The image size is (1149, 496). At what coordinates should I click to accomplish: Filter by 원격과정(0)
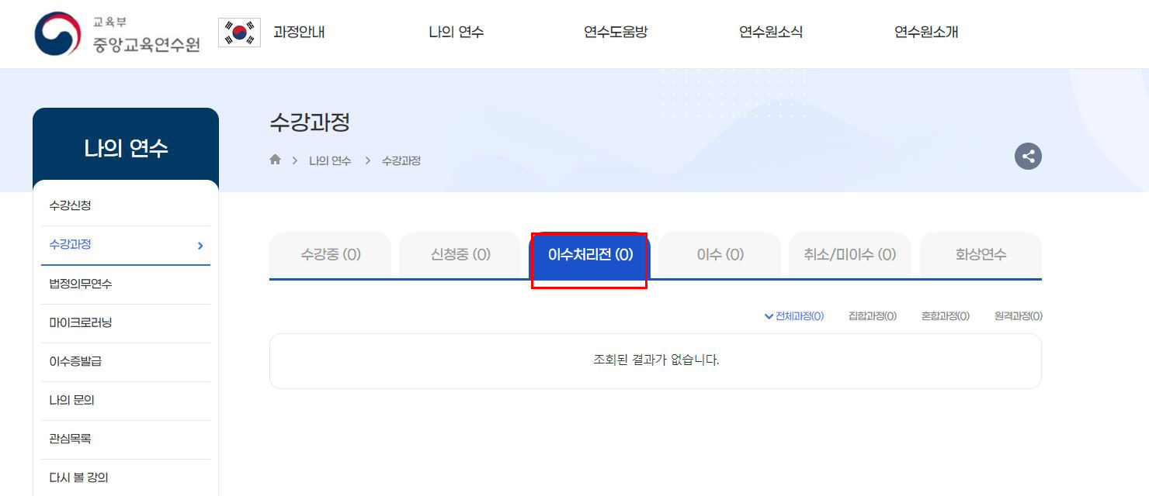click(1019, 316)
